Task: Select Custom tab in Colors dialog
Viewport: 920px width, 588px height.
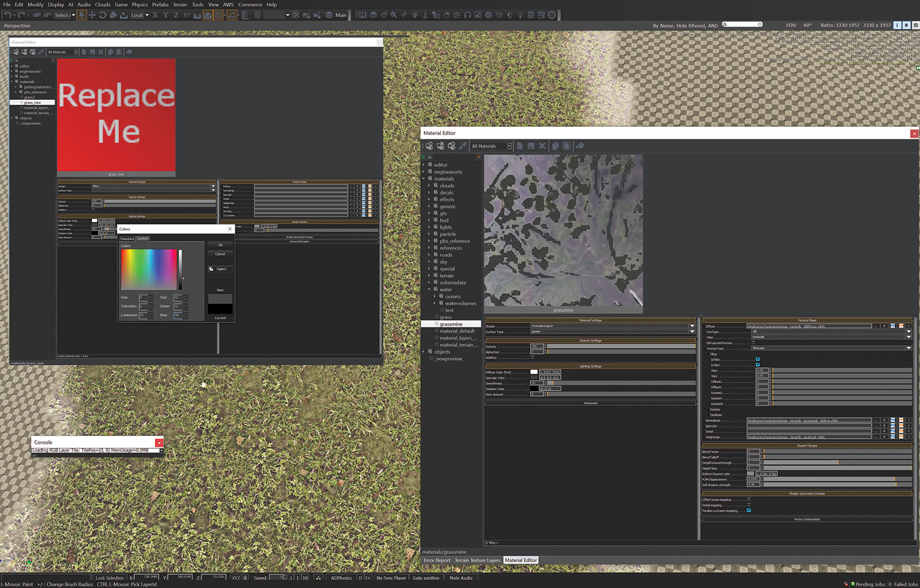Action: click(142, 239)
